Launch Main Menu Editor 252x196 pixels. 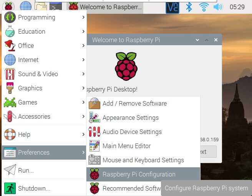(143, 146)
